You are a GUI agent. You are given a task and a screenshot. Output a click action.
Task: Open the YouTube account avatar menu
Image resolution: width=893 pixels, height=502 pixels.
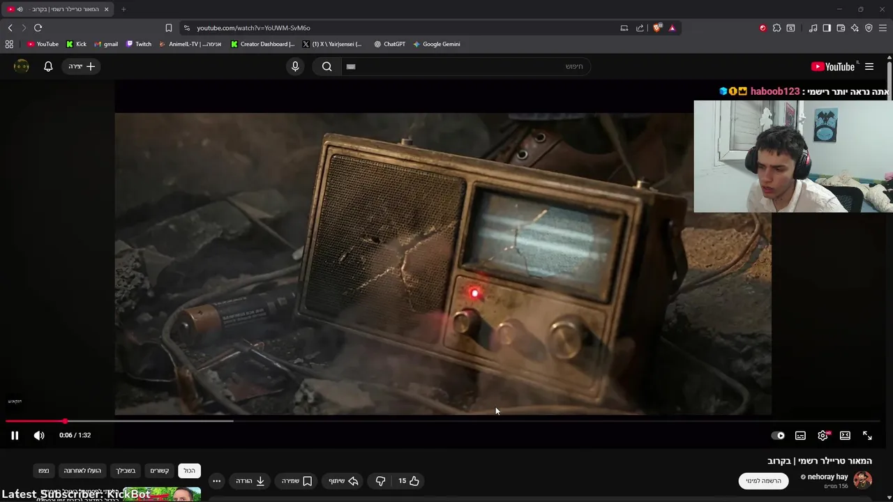(x=22, y=66)
